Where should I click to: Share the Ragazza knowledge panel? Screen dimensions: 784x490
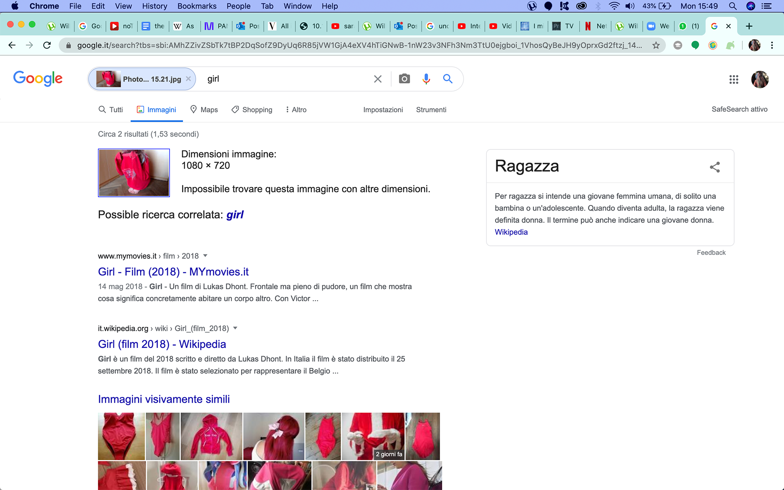(x=715, y=167)
